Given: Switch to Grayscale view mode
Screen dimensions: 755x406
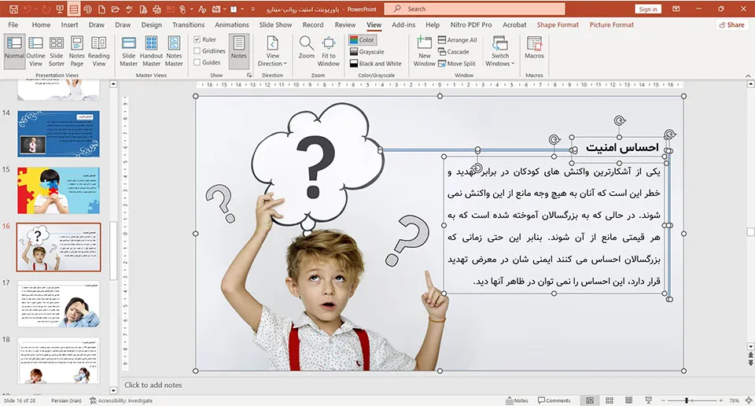Looking at the screenshot, I should 367,51.
